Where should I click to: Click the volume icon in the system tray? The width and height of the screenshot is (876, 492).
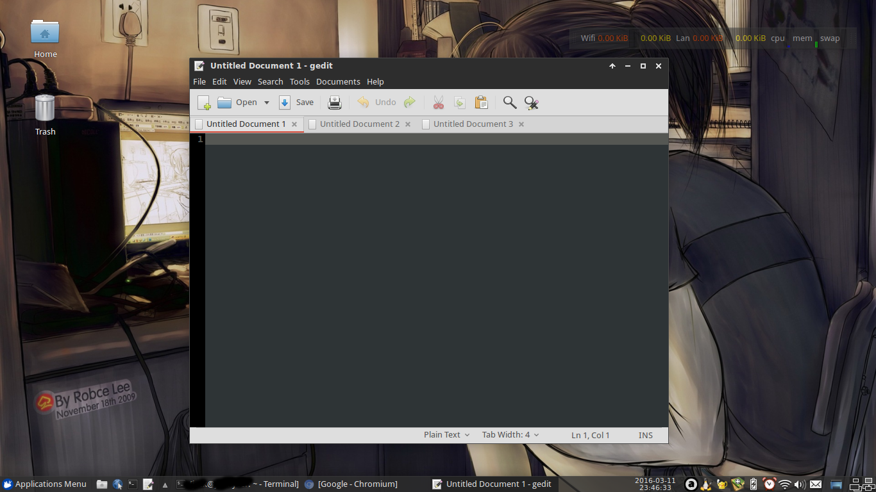click(x=799, y=484)
